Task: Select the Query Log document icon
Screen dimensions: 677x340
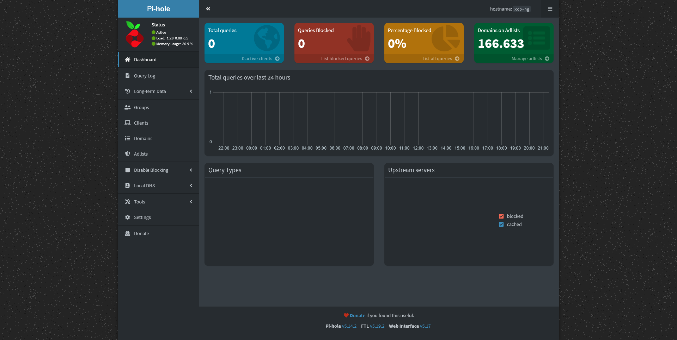Action: [128, 76]
